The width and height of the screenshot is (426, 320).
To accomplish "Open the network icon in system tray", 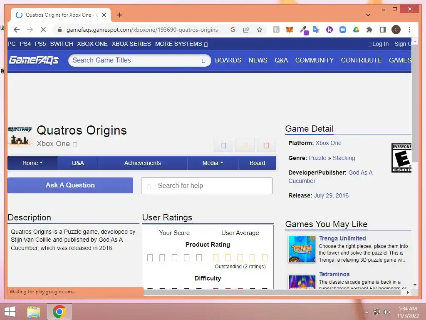I will pyautogui.click(x=377, y=312).
